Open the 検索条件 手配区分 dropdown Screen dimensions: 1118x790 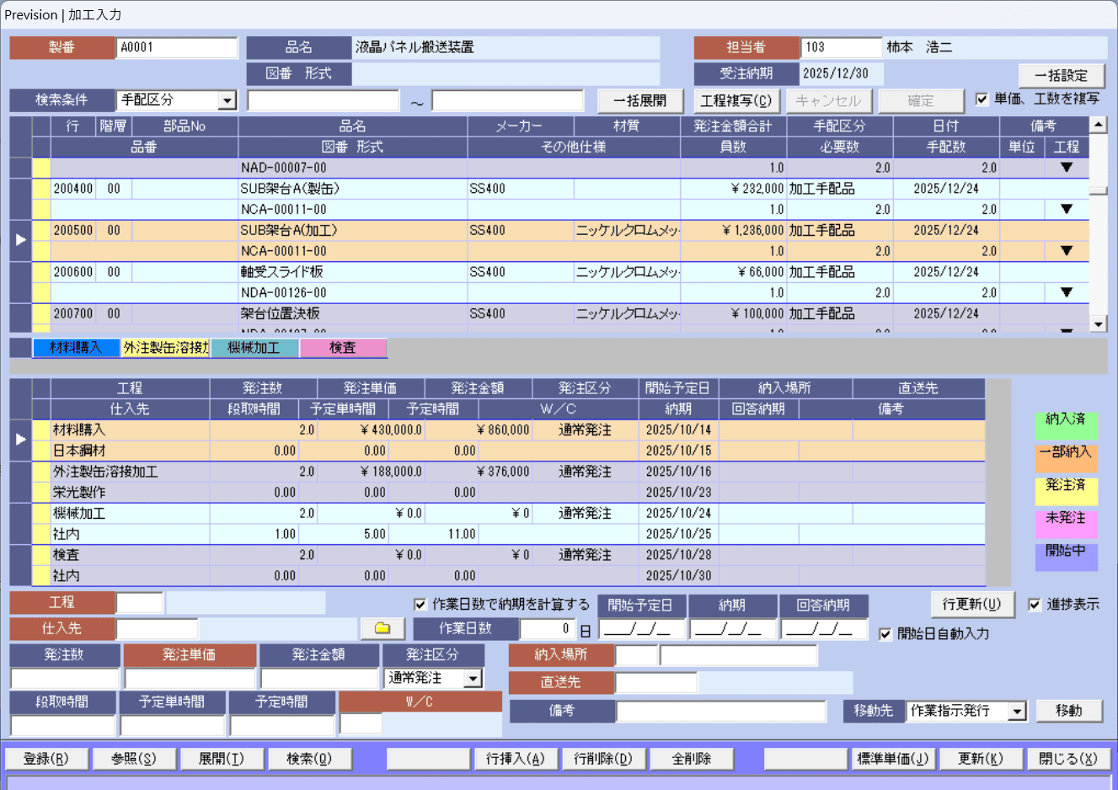(227, 101)
